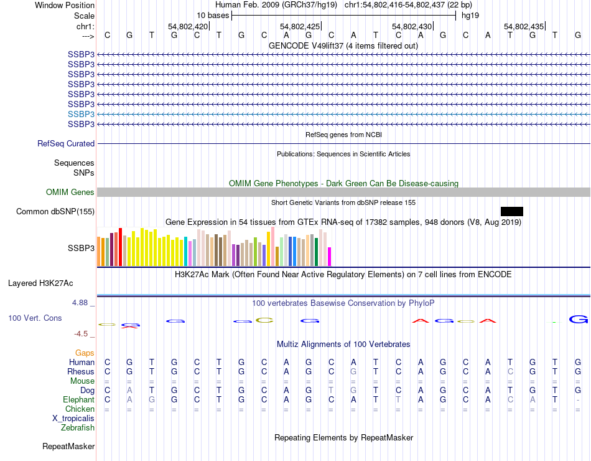The image size is (591, 461).
Task: Click the black dbSNP variant item
Action: click(511, 211)
